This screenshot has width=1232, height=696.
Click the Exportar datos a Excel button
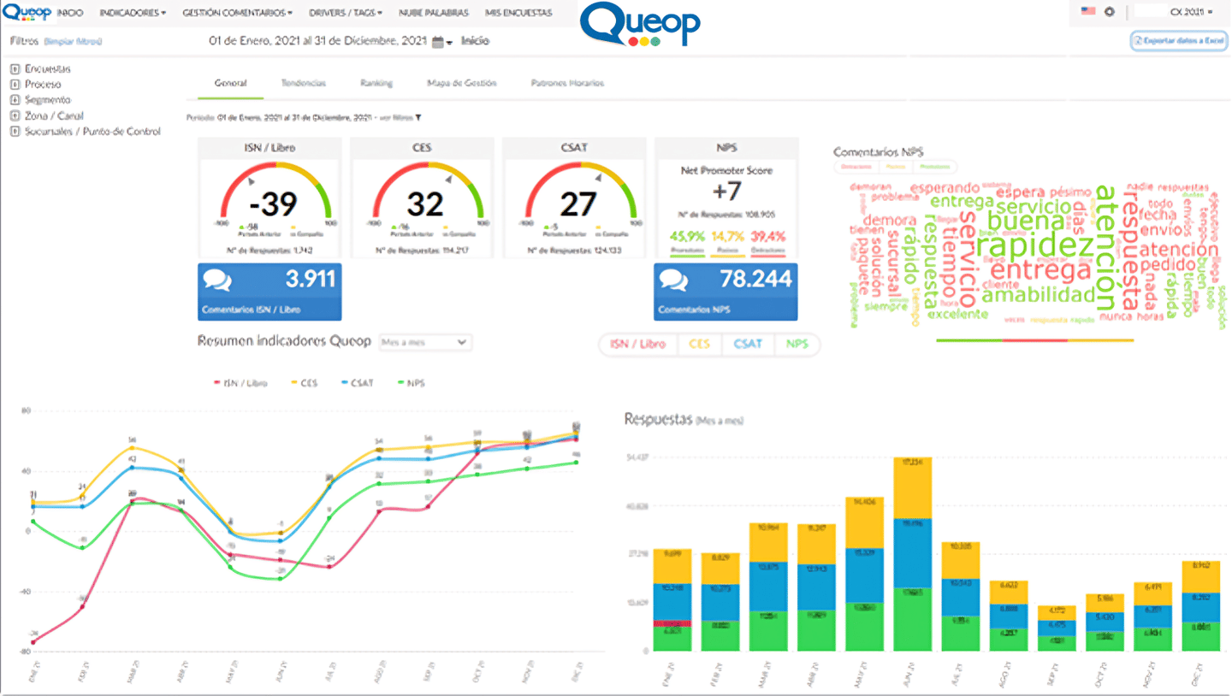point(1178,40)
